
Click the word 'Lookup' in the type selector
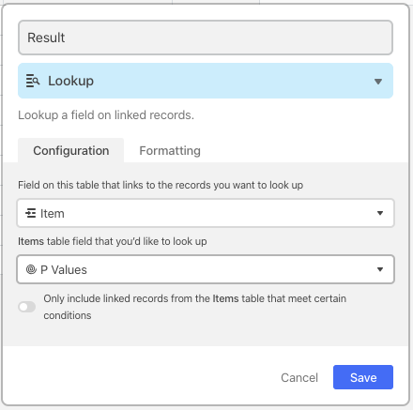[x=70, y=81]
